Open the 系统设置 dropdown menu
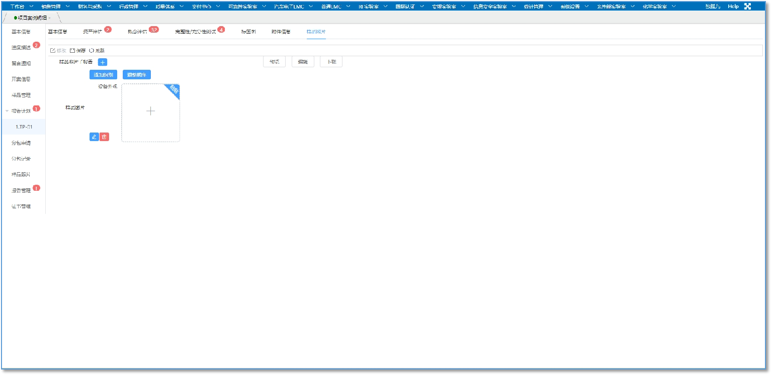Viewport: 772px width, 375px height. point(574,7)
